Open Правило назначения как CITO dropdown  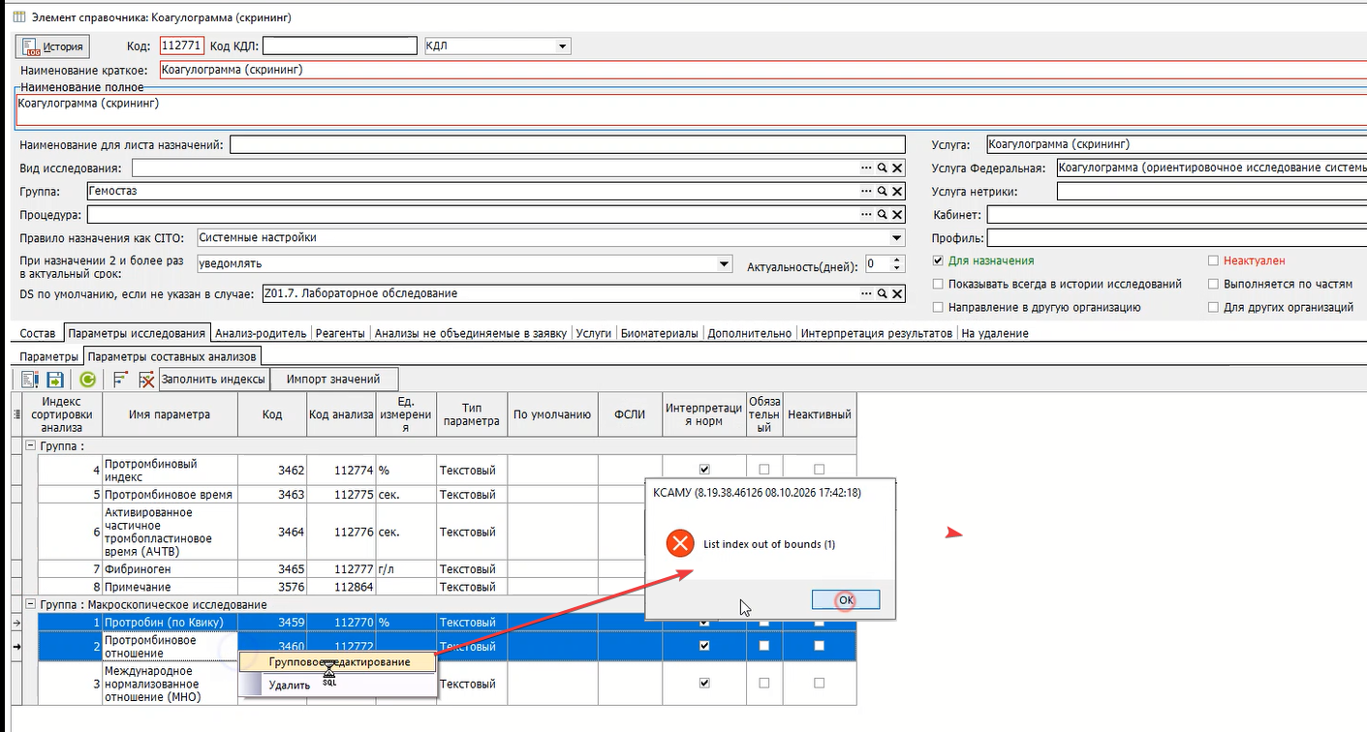pyautogui.click(x=896, y=237)
